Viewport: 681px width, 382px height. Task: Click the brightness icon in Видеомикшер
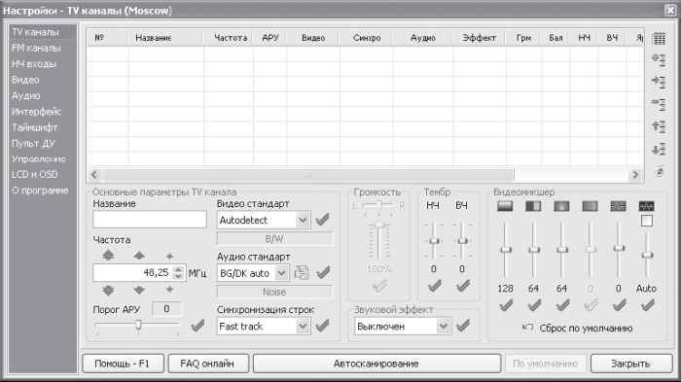pyautogui.click(x=505, y=206)
